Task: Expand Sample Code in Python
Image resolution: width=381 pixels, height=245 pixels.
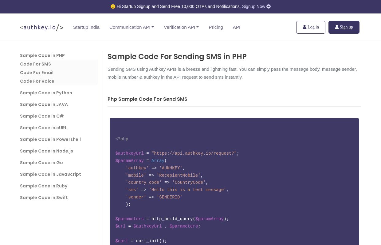Action: tap(46, 93)
